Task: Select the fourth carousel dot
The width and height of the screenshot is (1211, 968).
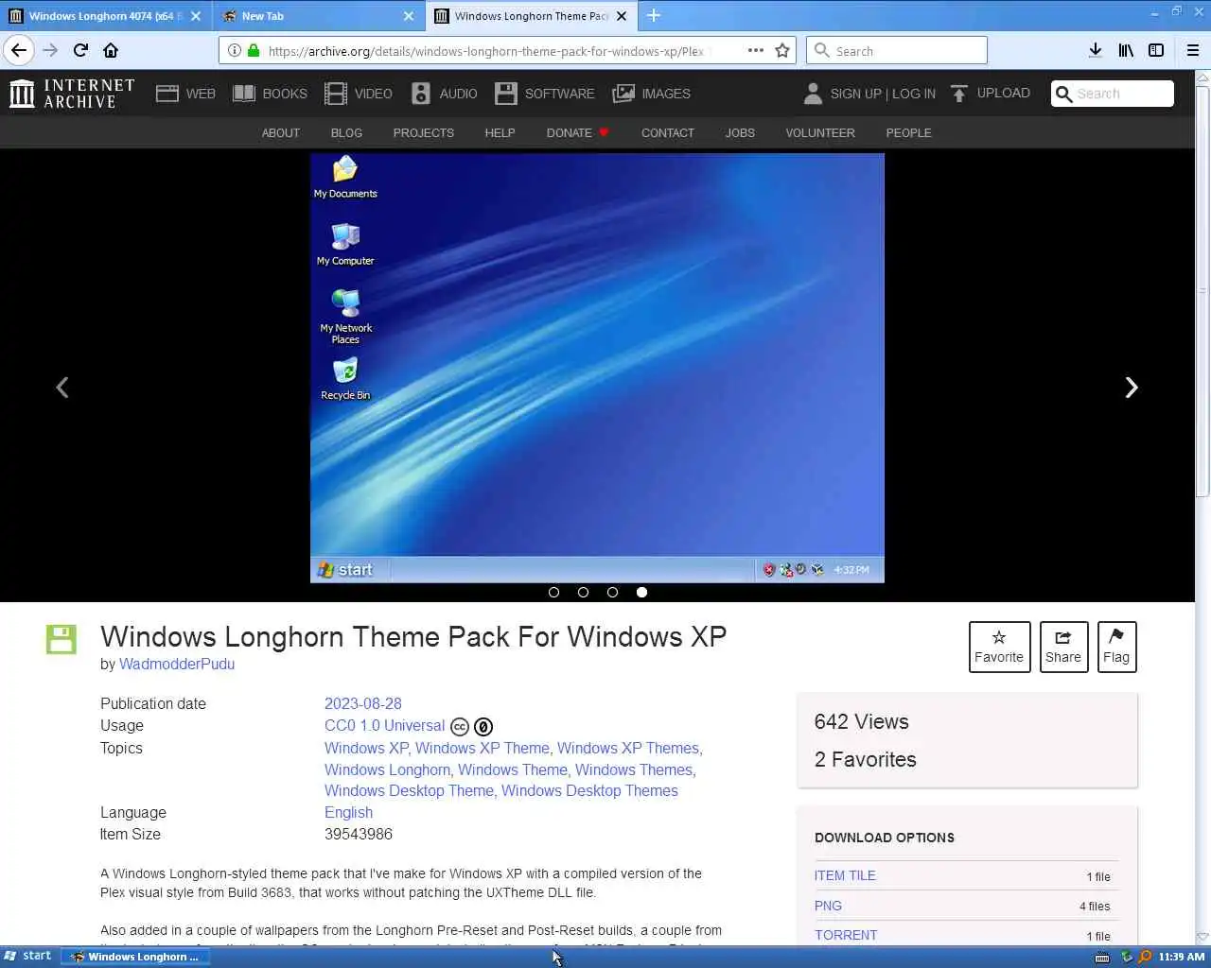Action: tap(641, 592)
